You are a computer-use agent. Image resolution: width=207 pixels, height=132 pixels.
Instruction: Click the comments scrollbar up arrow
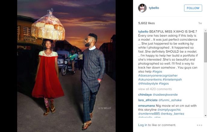[205, 31]
